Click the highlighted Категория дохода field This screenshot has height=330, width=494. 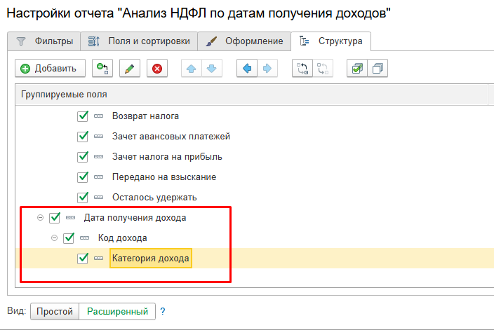151,259
